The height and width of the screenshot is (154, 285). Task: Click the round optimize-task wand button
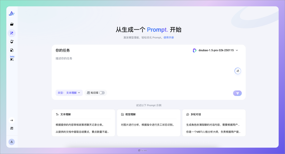[238, 71]
